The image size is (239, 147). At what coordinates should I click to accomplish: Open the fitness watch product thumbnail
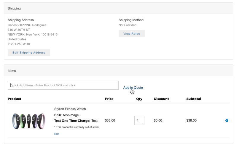(x=28, y=121)
